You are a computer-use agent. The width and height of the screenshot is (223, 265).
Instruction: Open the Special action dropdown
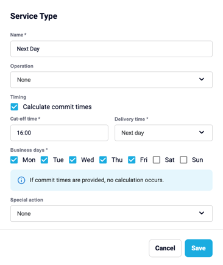click(x=111, y=213)
